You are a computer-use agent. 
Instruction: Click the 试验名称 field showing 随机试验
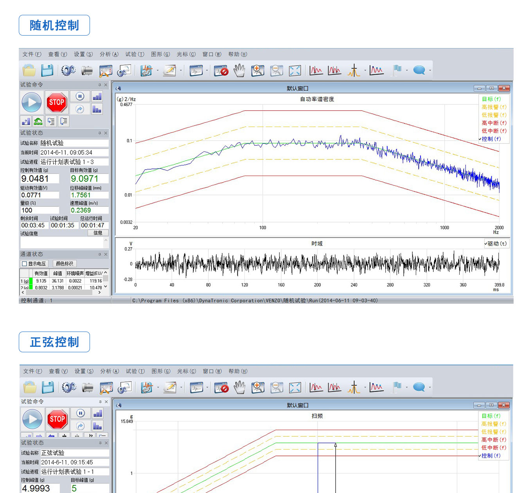(74, 143)
